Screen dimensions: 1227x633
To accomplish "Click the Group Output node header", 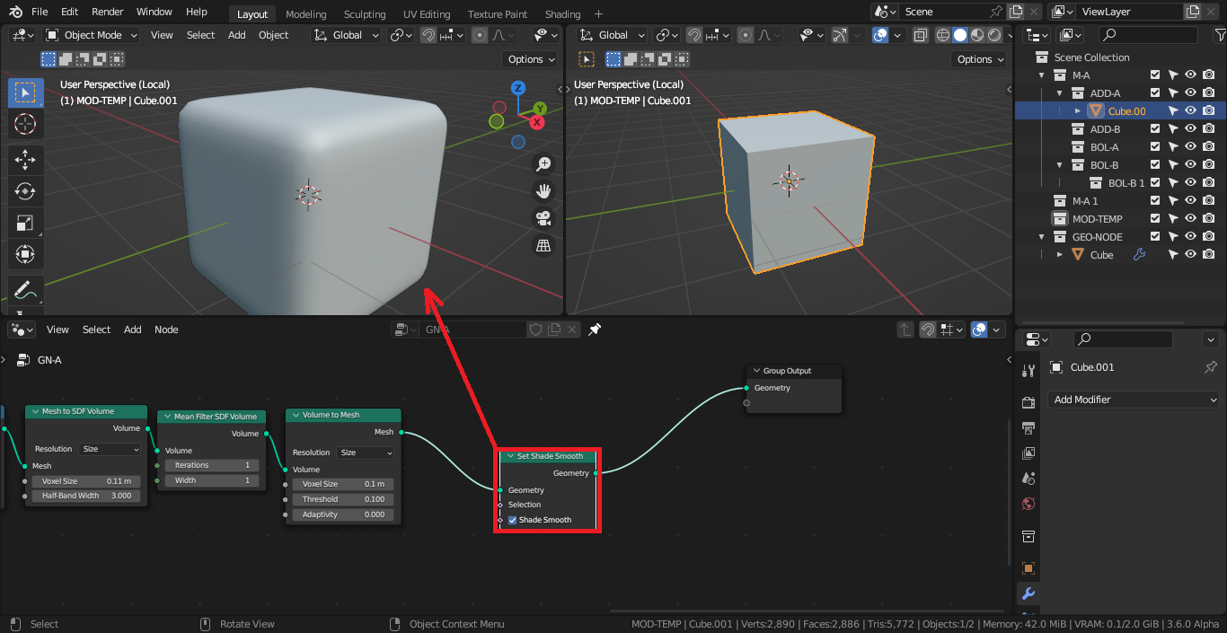I will (794, 370).
